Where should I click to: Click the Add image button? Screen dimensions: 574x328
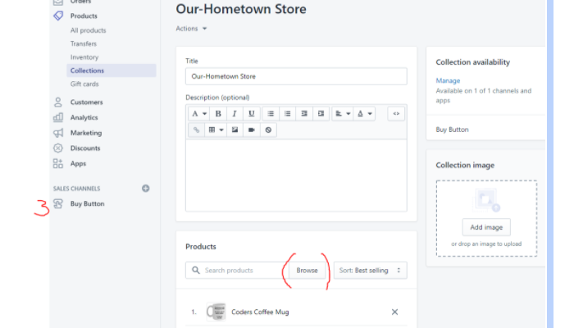(486, 227)
